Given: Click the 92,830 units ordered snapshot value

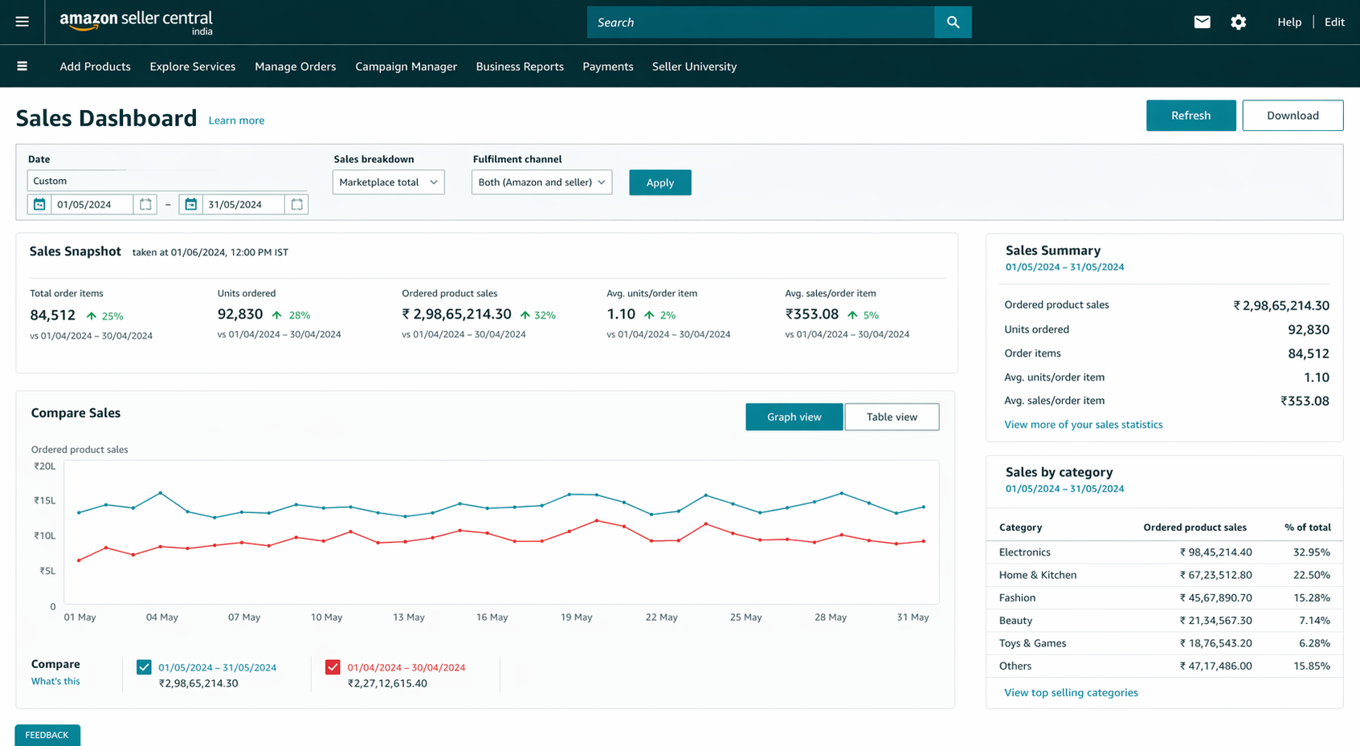Looking at the screenshot, I should click(x=240, y=314).
